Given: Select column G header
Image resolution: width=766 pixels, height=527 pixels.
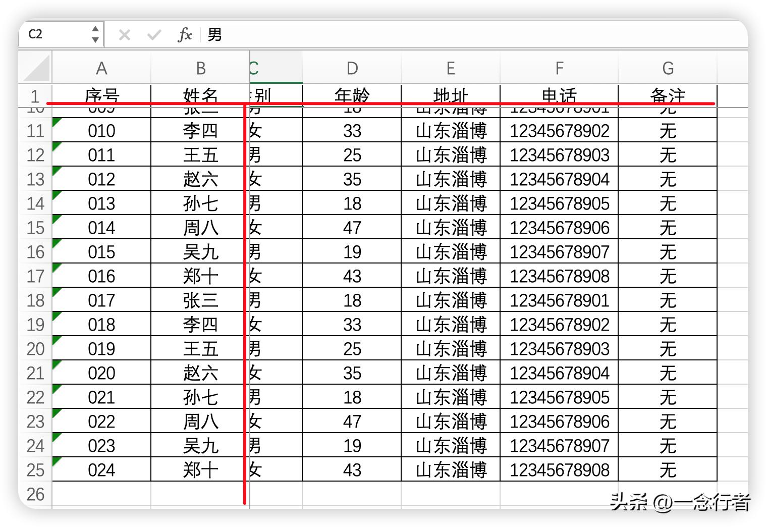Looking at the screenshot, I should click(x=668, y=68).
